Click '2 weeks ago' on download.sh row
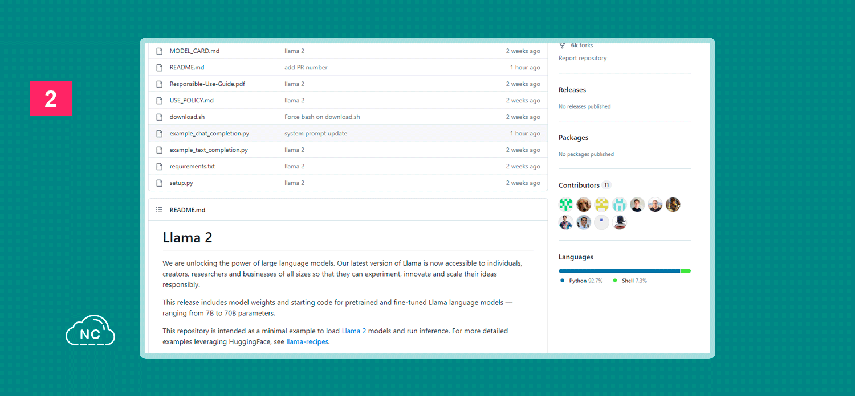Image resolution: width=855 pixels, height=396 pixels. [x=523, y=117]
